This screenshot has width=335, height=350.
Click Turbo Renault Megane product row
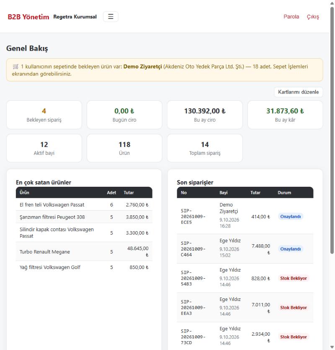click(84, 251)
